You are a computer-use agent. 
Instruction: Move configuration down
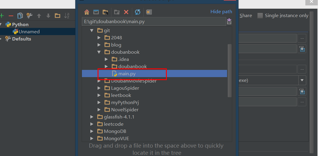[48, 16]
